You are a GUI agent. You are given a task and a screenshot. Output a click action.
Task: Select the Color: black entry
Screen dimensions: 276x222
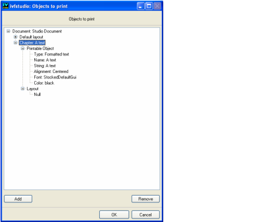pos(44,83)
